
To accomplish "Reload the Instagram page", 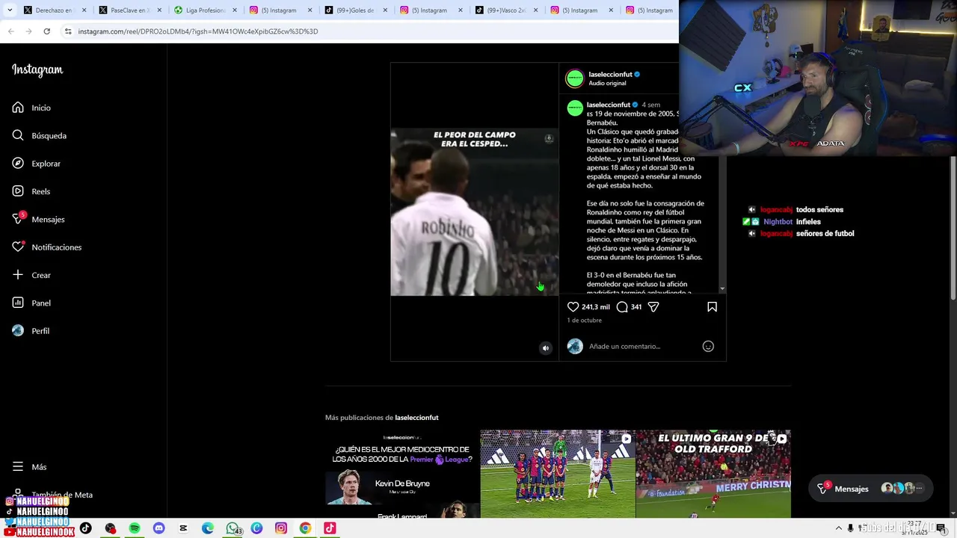I will [46, 31].
